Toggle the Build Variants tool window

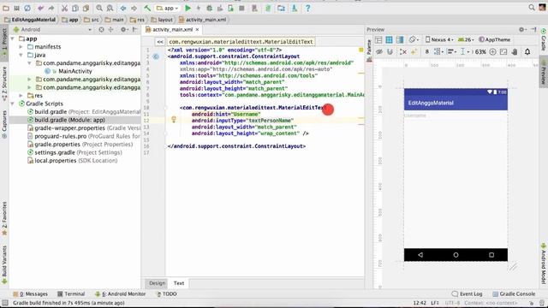point(4,264)
